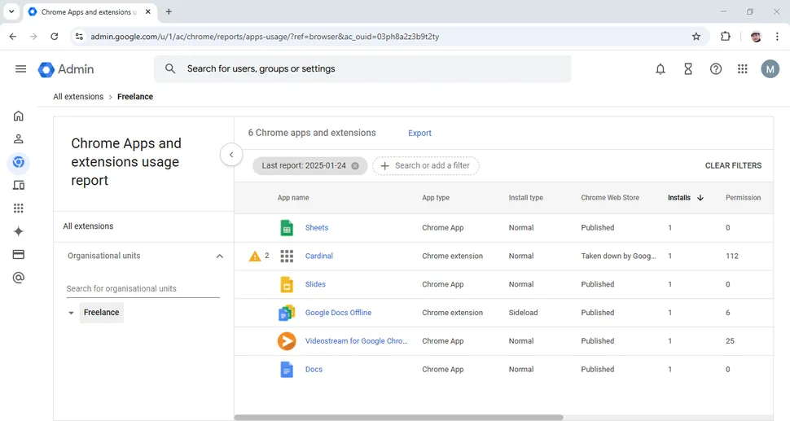This screenshot has width=790, height=421.
Task: Click the Install type column header
Action: pyautogui.click(x=525, y=197)
